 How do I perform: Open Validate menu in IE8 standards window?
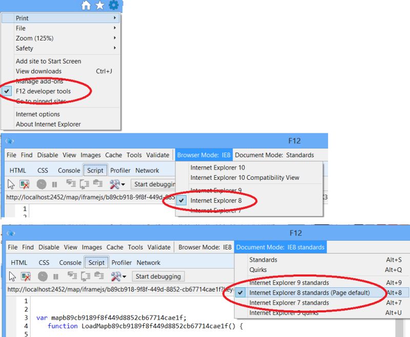(159, 247)
